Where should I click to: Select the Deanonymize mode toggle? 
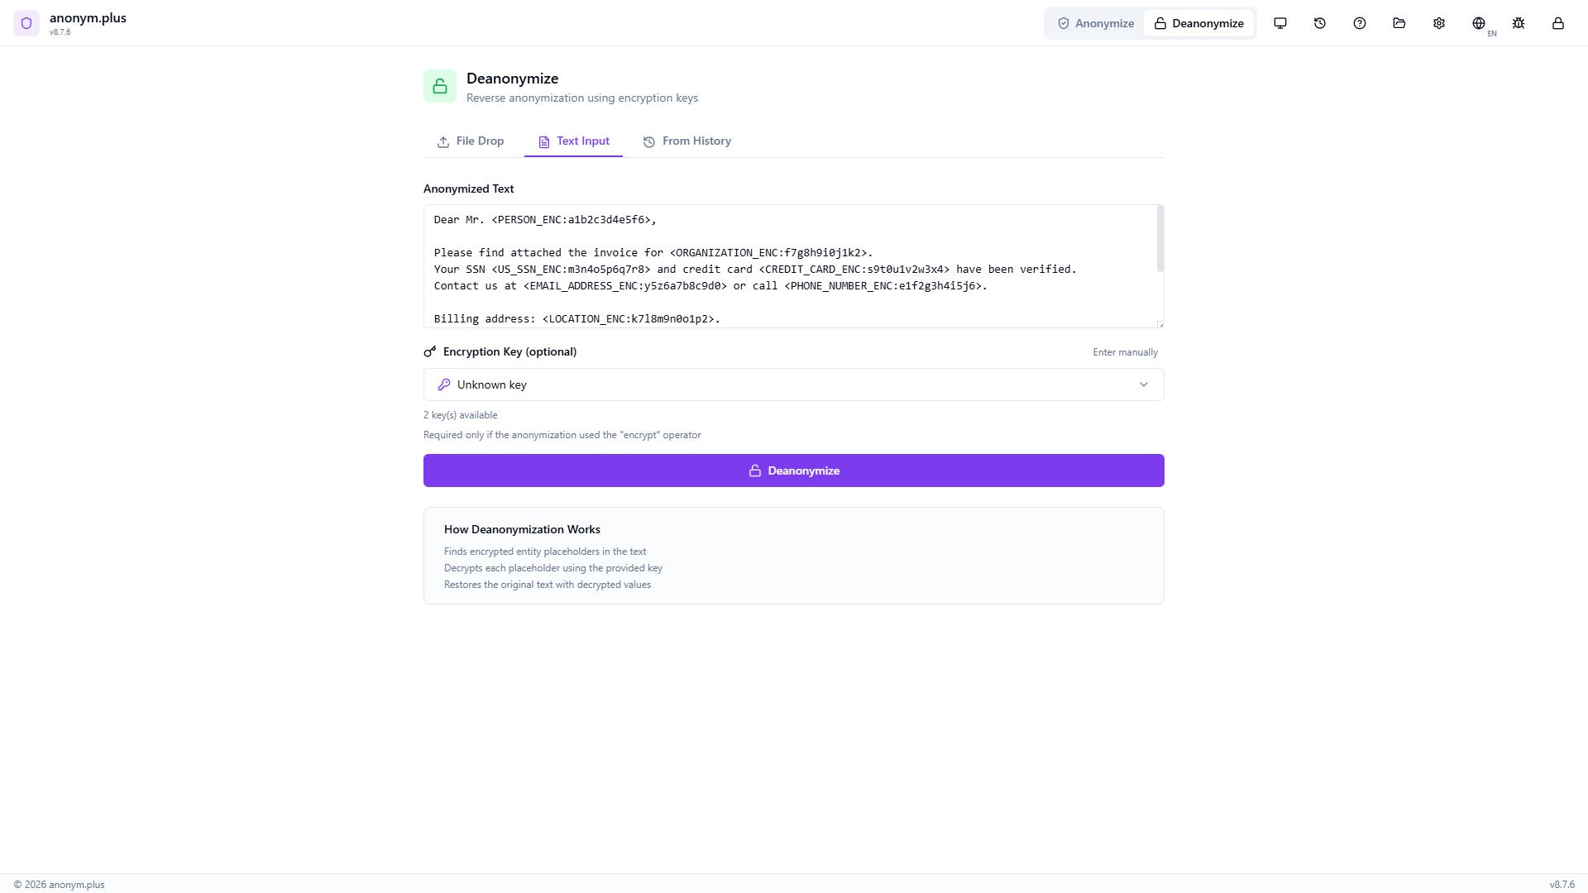point(1199,23)
